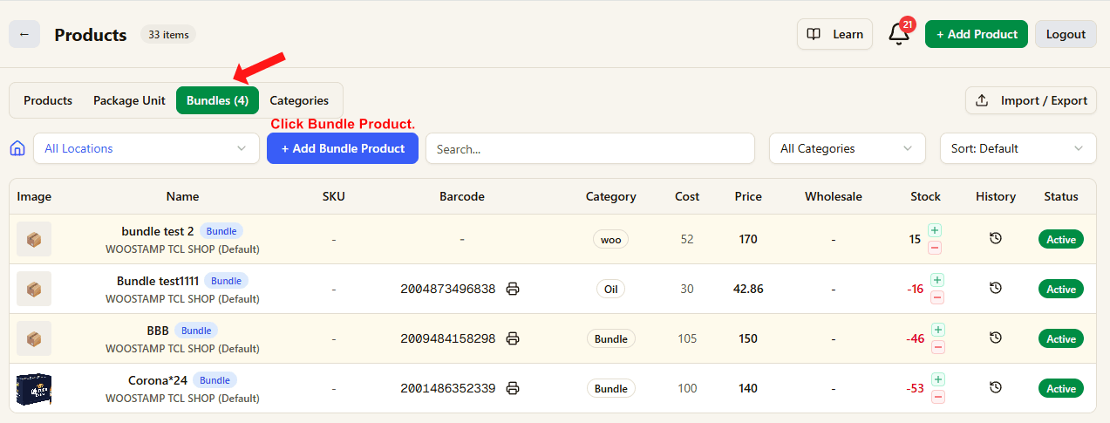Viewport: 1110px width, 423px height.
Task: Click the Name column header
Action: click(183, 196)
